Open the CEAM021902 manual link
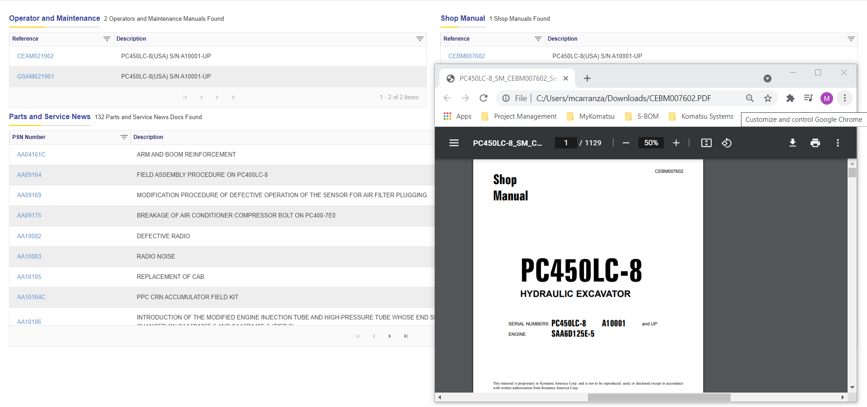The width and height of the screenshot is (867, 407). pos(35,56)
